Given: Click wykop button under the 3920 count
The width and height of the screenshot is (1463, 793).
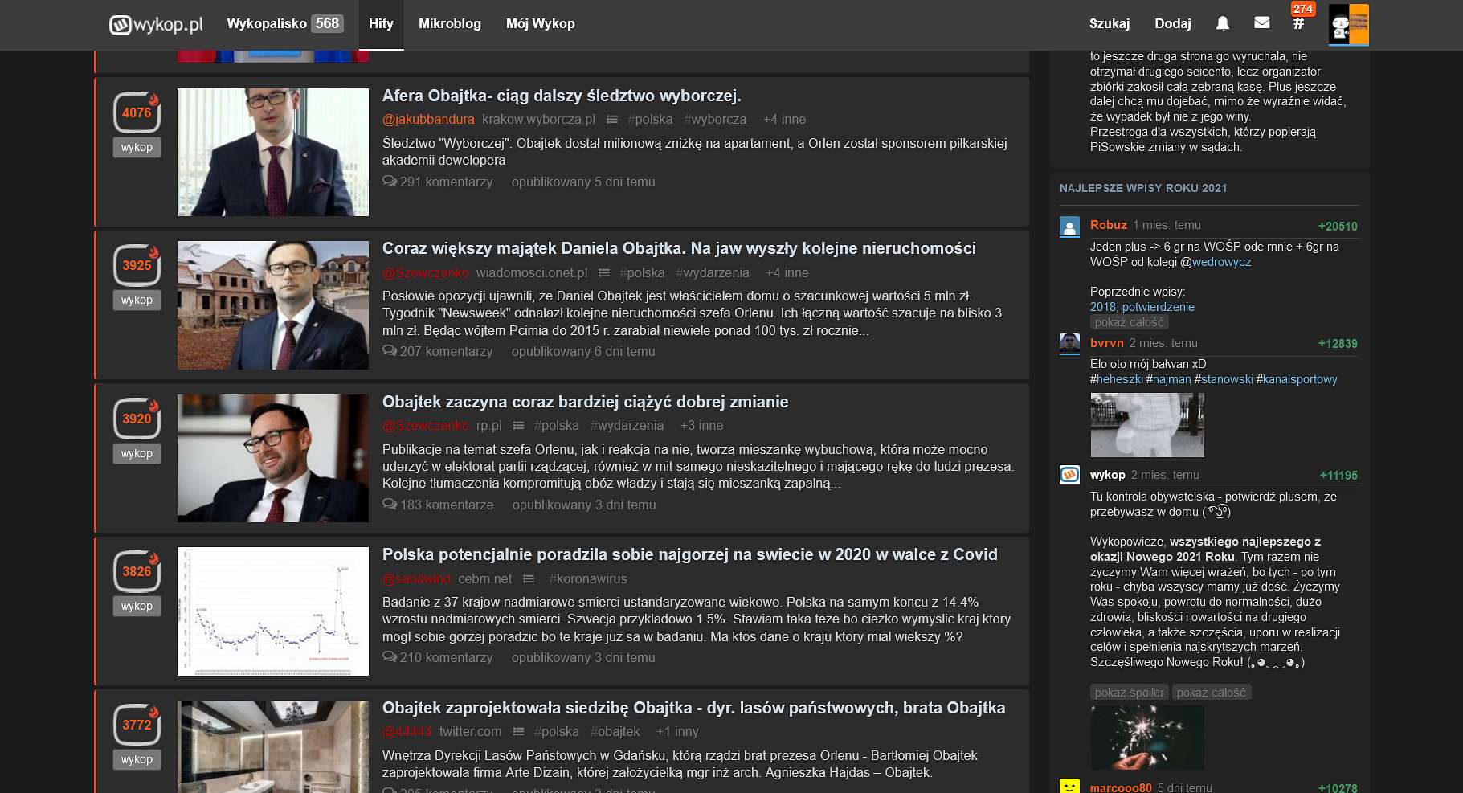Looking at the screenshot, I should (x=137, y=453).
